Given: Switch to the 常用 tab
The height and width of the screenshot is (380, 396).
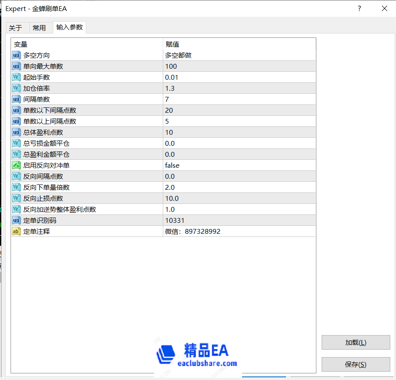Looking at the screenshot, I should (40, 27).
